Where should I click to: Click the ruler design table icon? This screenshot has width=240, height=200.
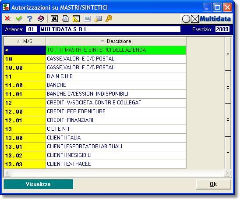click(x=76, y=19)
